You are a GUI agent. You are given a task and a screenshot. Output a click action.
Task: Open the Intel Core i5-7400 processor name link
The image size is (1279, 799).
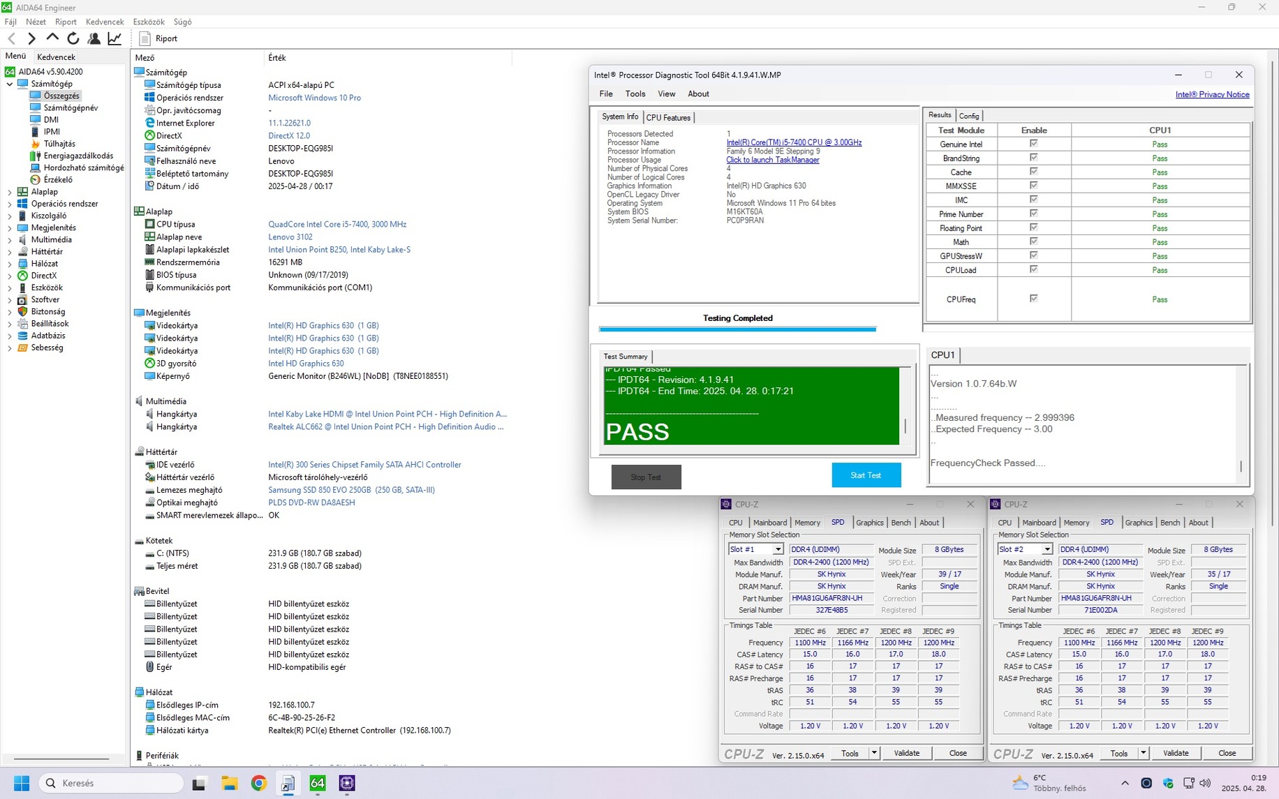click(794, 142)
